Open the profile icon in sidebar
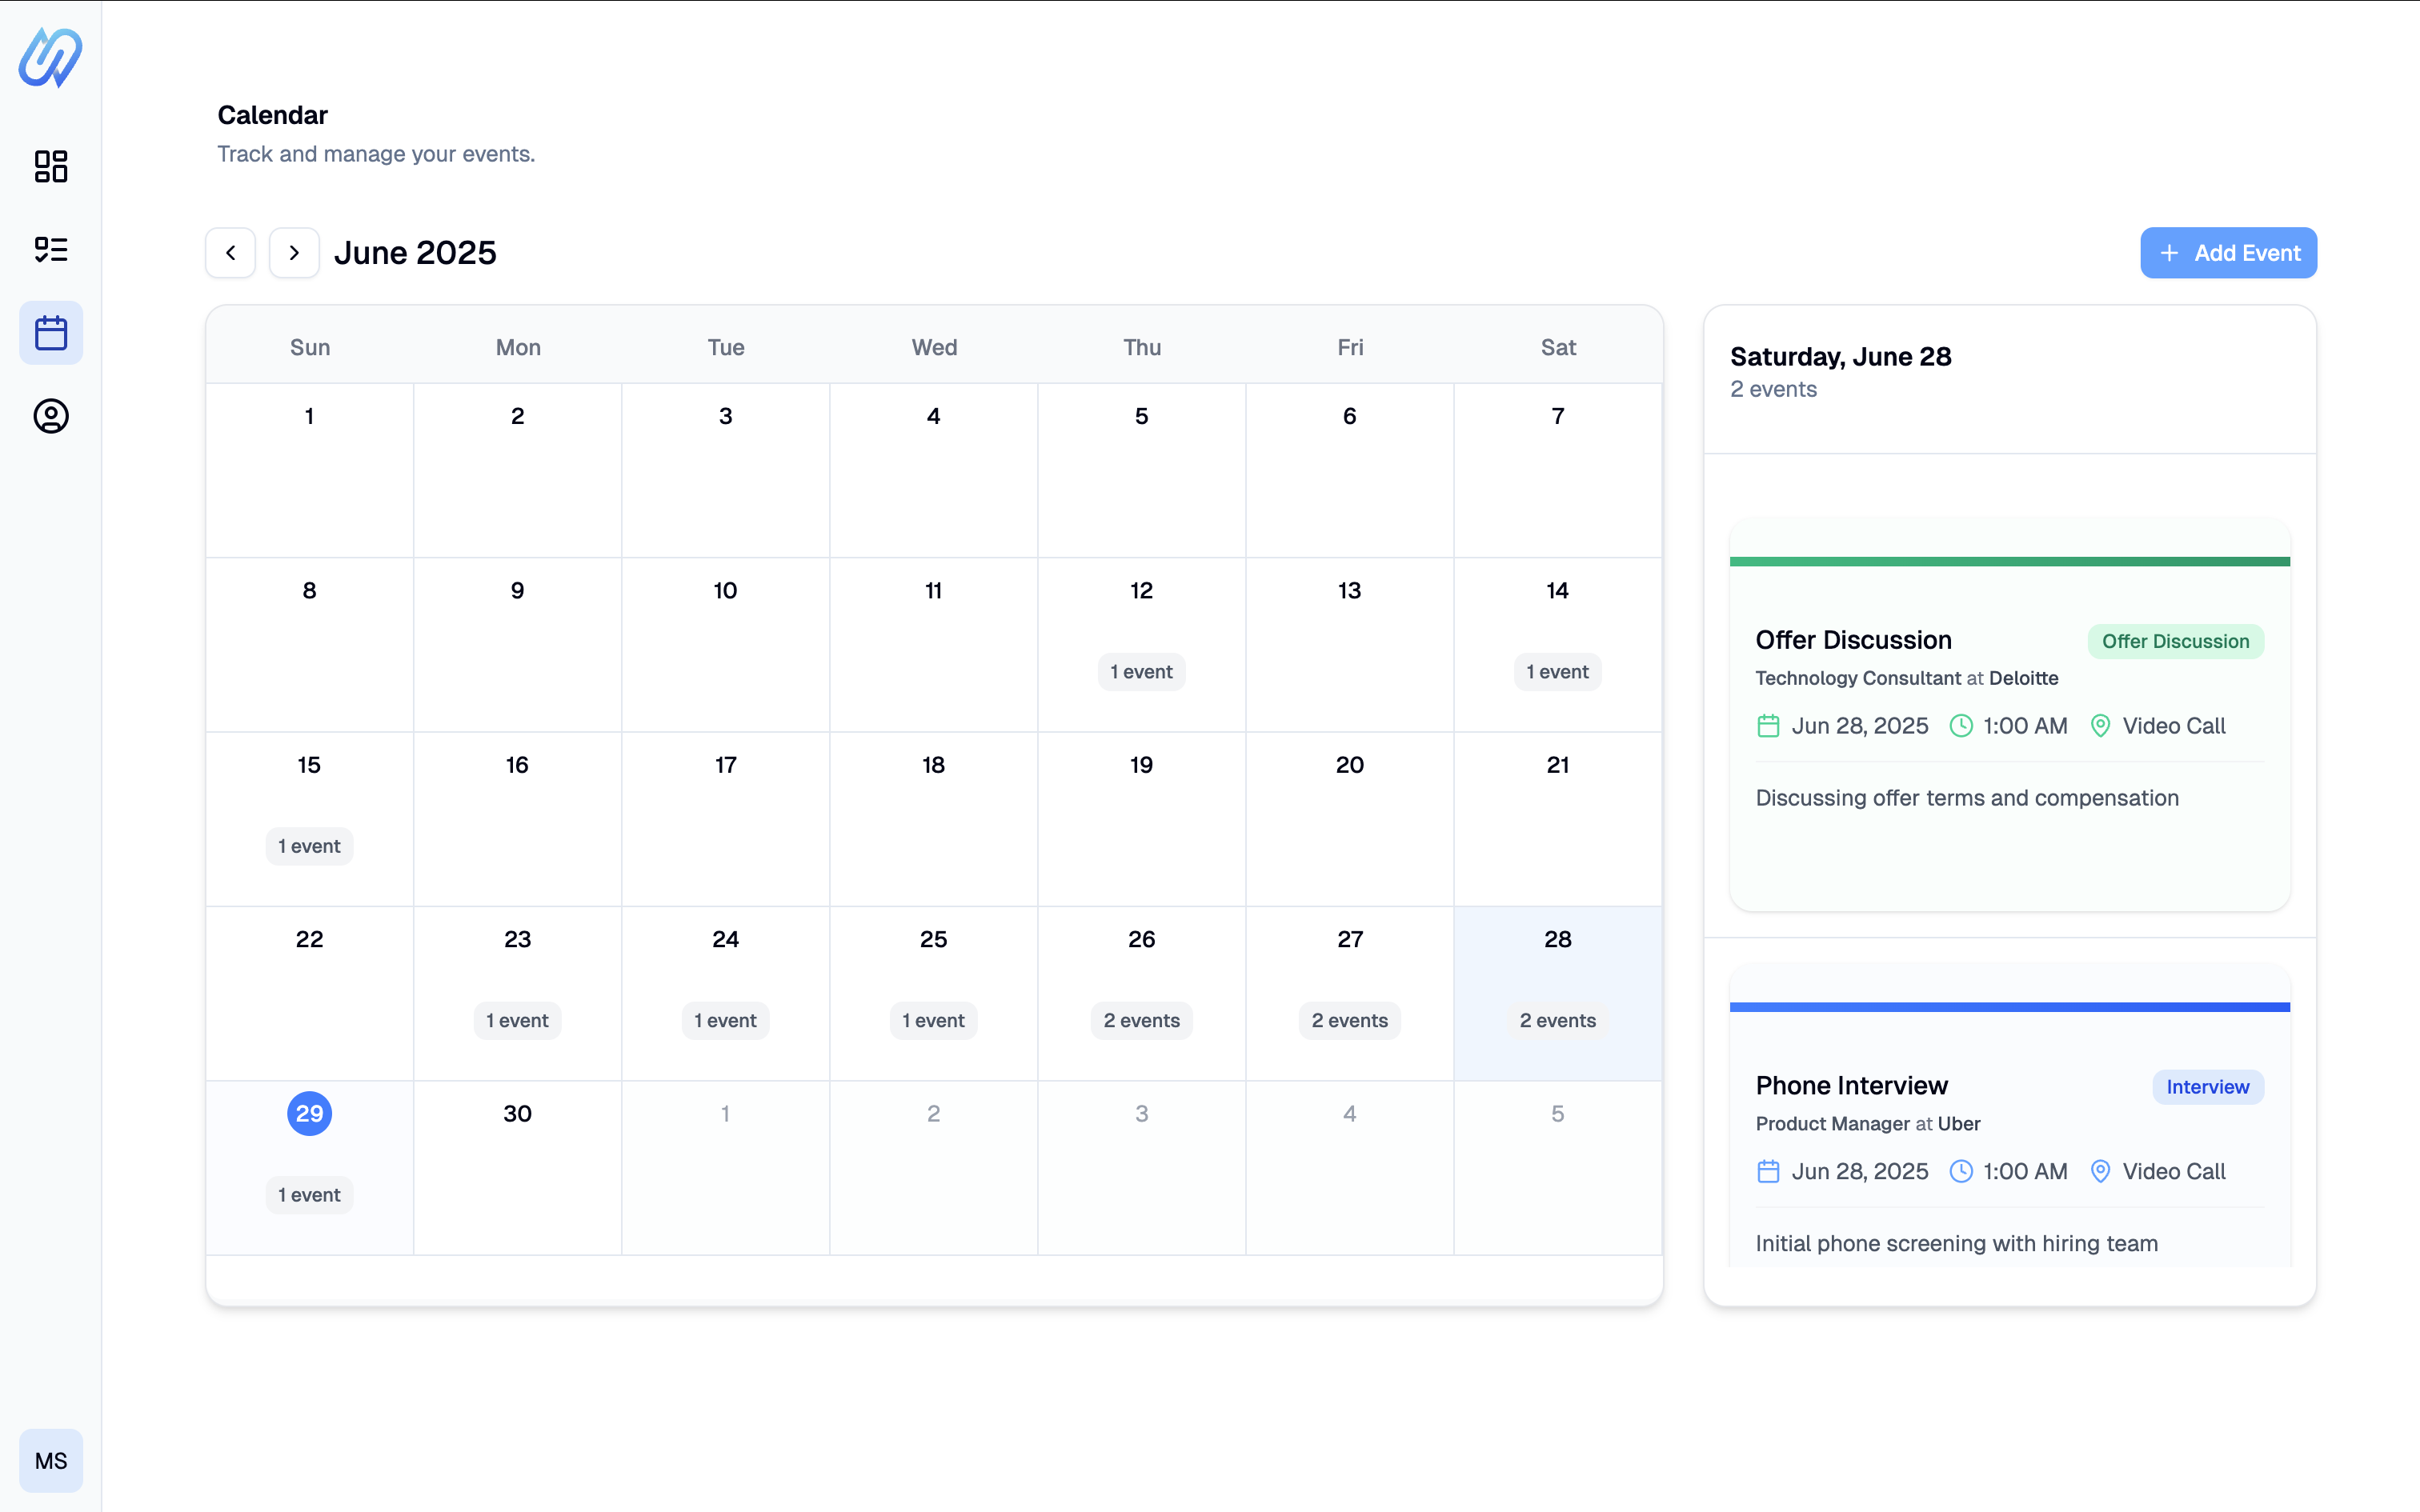The image size is (2420, 1512). pyautogui.click(x=51, y=416)
